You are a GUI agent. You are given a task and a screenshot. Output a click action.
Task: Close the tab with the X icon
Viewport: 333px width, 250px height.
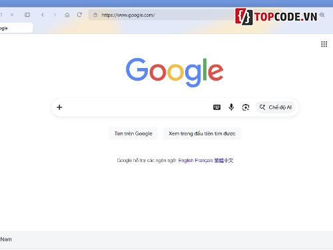tap(12, 15)
